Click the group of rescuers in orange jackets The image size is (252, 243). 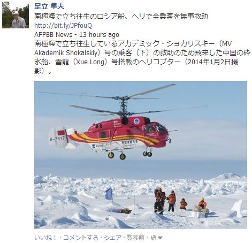165,200
